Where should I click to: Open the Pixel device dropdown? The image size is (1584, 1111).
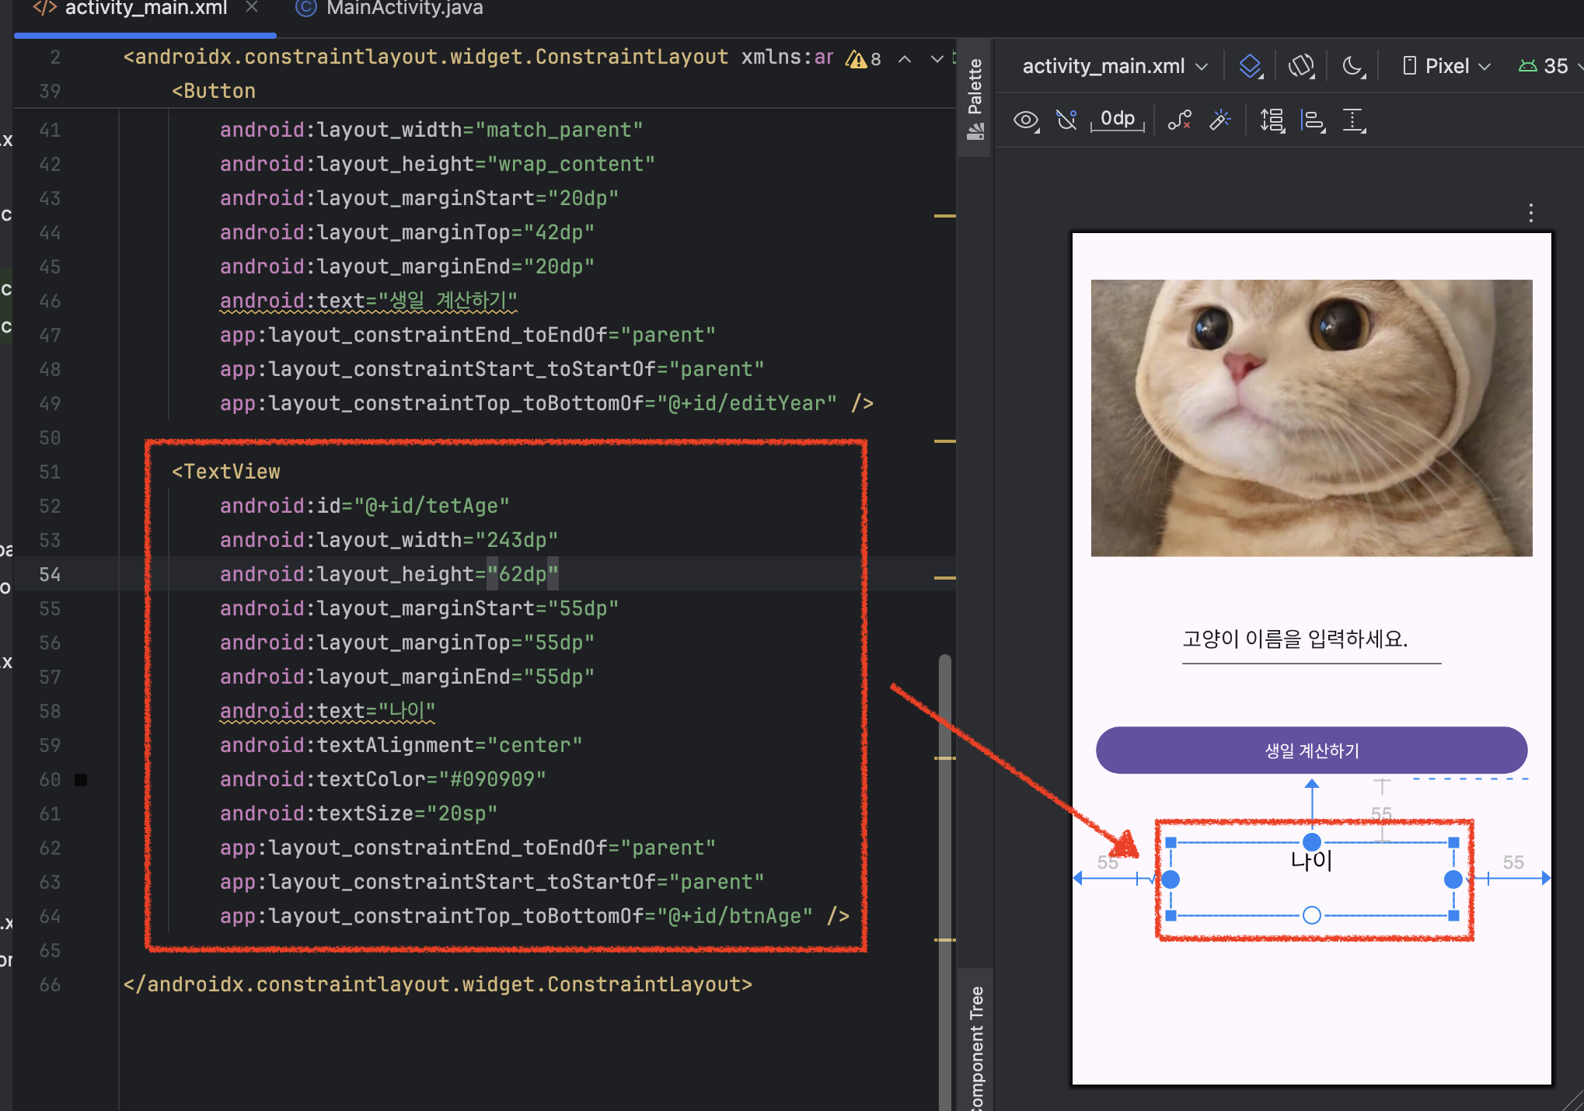tap(1446, 66)
